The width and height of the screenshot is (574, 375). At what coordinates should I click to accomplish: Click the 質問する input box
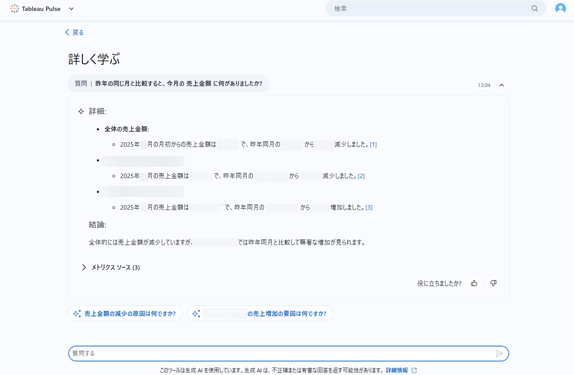pyautogui.click(x=280, y=353)
